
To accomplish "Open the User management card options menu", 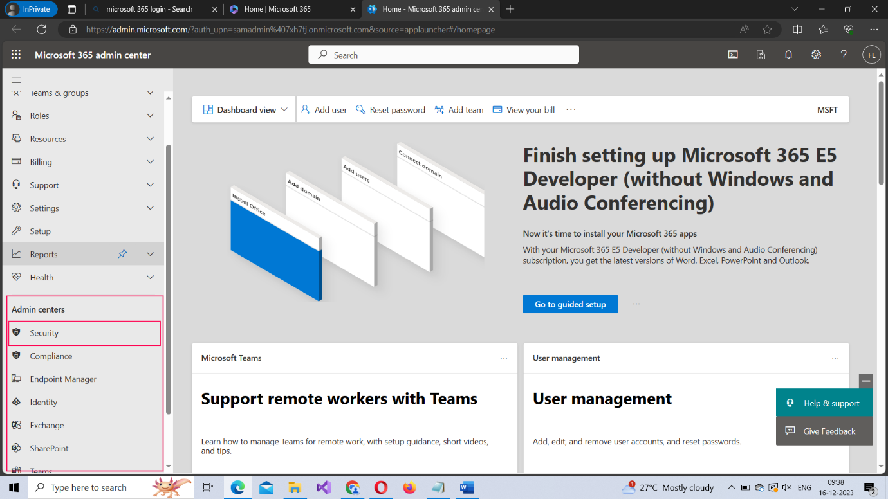I will tap(835, 358).
